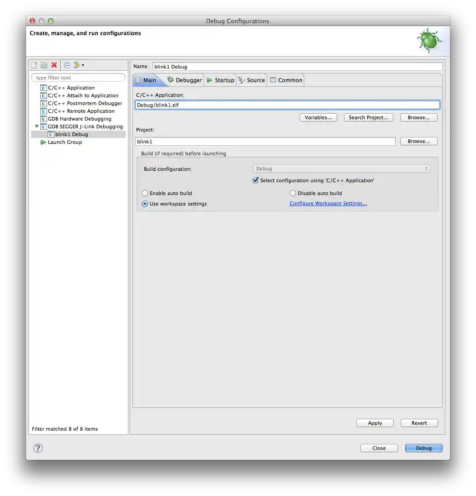
Task: Select C/C++ Postmortem Debugger entry
Action: click(85, 103)
